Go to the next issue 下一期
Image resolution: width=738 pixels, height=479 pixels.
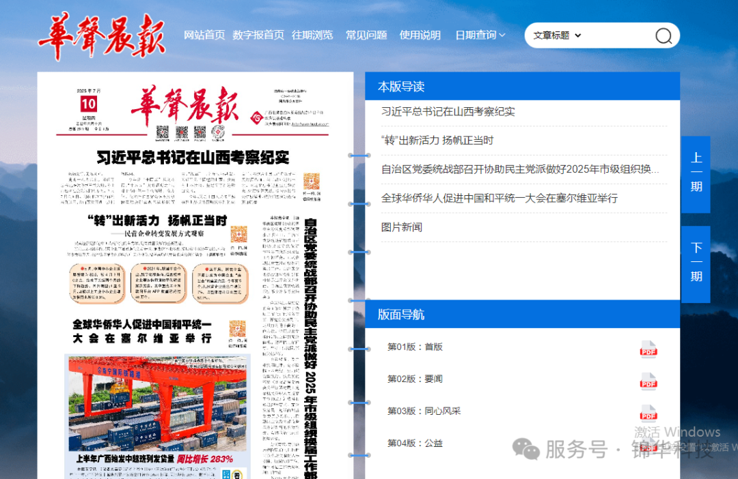tap(696, 264)
